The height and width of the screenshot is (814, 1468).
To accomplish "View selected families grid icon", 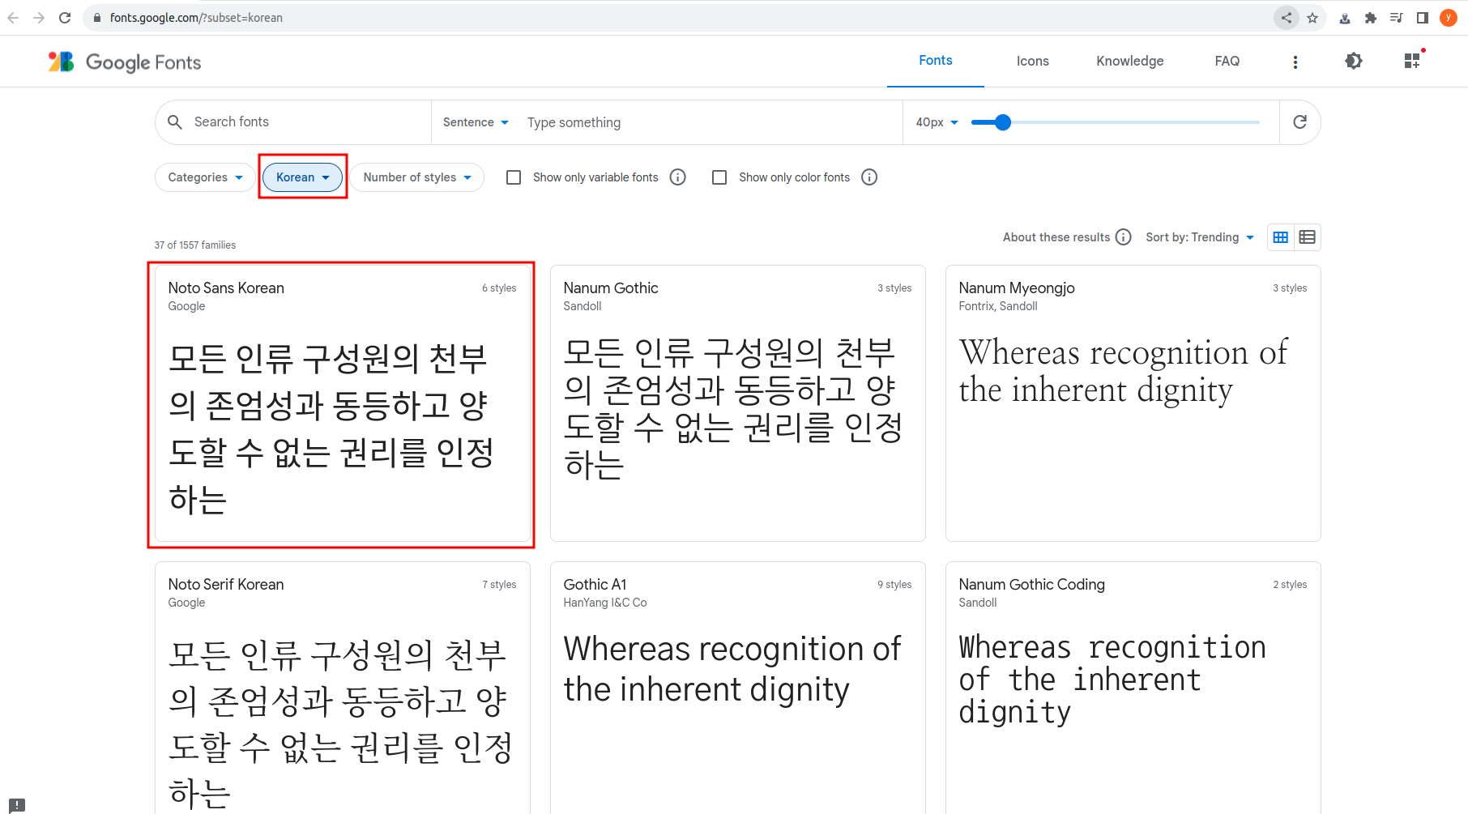I will (1412, 61).
